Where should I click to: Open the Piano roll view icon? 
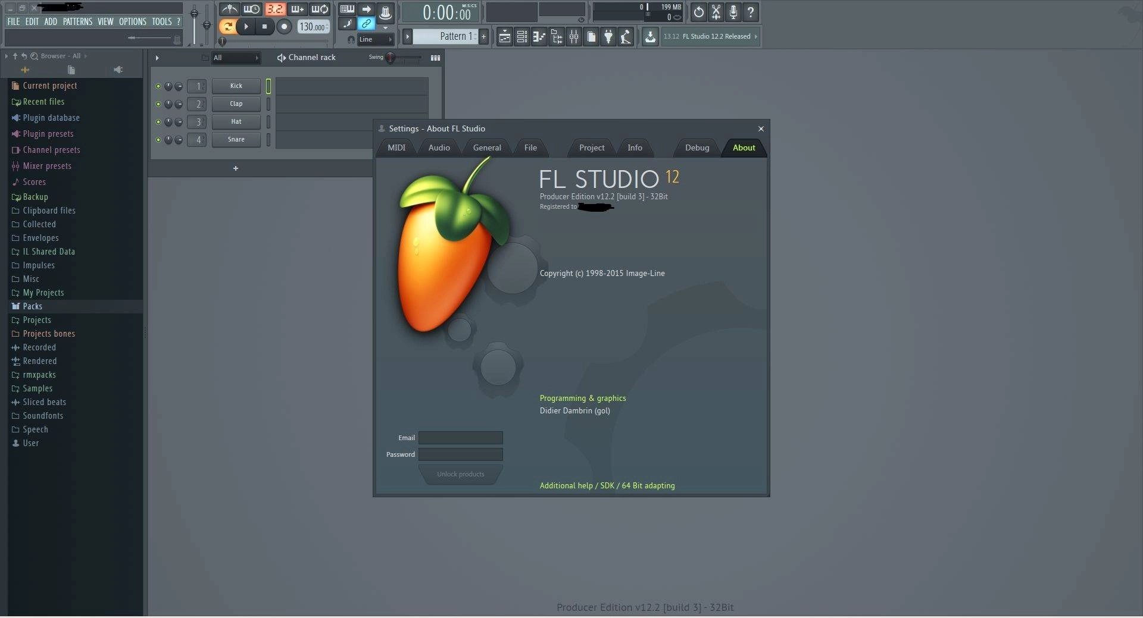tap(539, 37)
